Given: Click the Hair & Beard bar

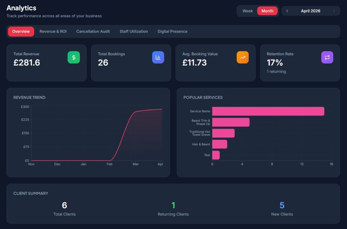Looking at the screenshot, I should 220,144.
